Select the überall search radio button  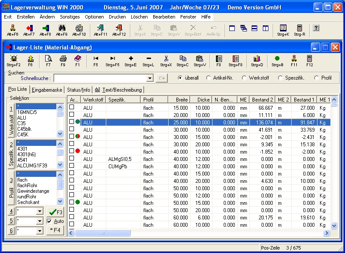[180, 78]
